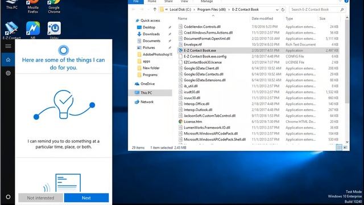This screenshot has height=205, width=364.
Task: Open New folder in navigation pane
Action: [x=151, y=68]
